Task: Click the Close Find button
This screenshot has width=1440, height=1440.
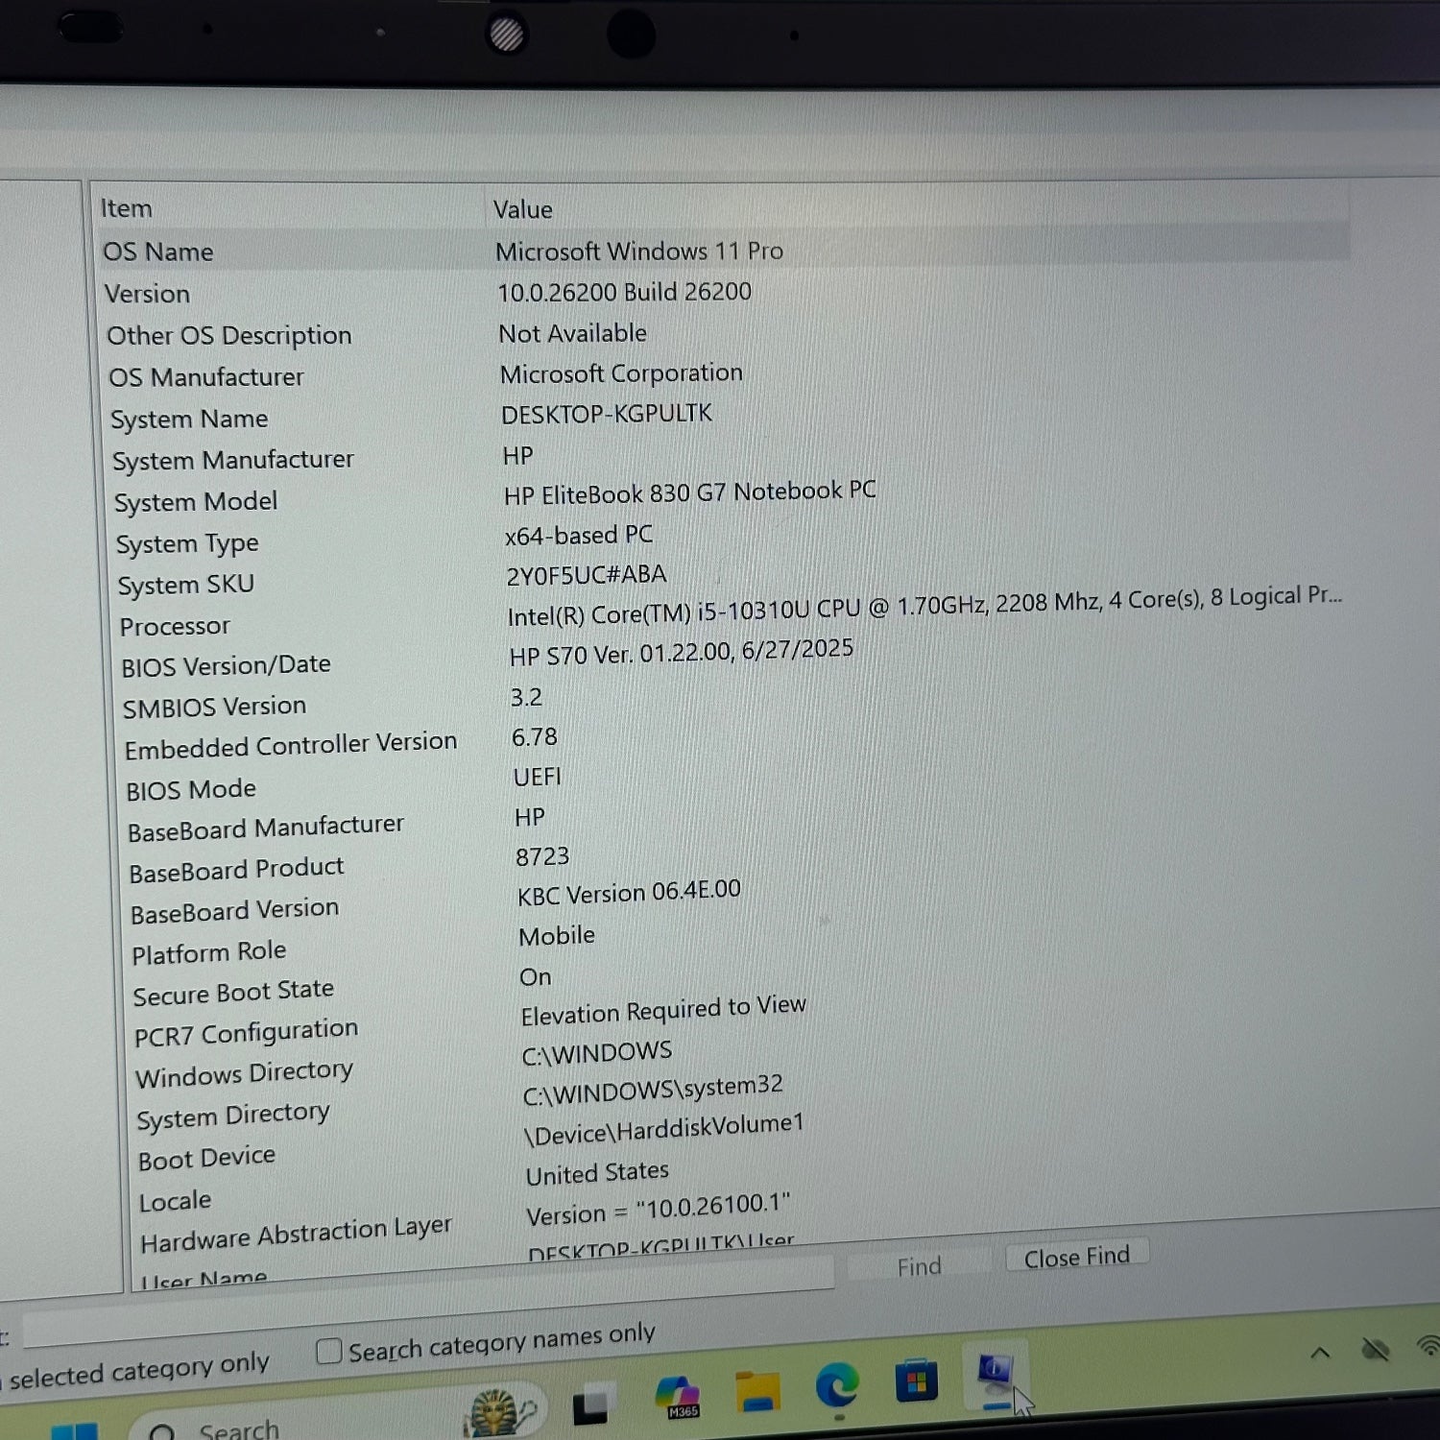Action: [1076, 1257]
